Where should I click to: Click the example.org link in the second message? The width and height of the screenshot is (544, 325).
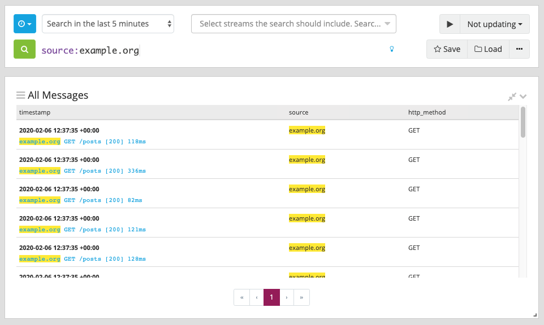pyautogui.click(x=40, y=170)
